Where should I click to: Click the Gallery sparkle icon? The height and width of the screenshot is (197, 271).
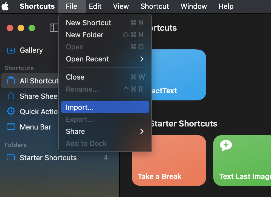tap(11, 50)
